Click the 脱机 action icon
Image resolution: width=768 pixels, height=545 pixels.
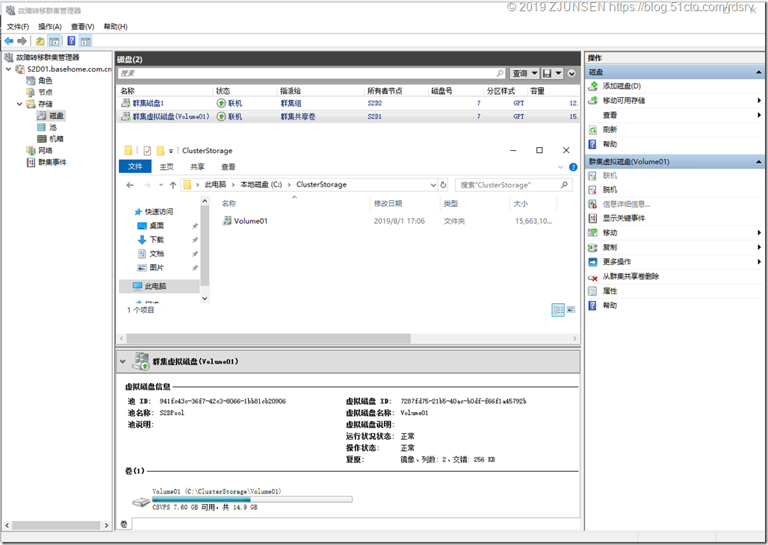click(x=592, y=190)
